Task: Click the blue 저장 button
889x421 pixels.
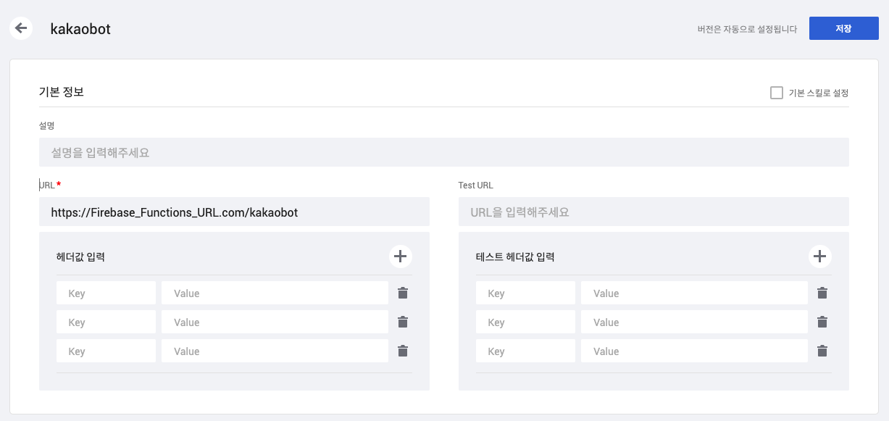Action: click(843, 28)
